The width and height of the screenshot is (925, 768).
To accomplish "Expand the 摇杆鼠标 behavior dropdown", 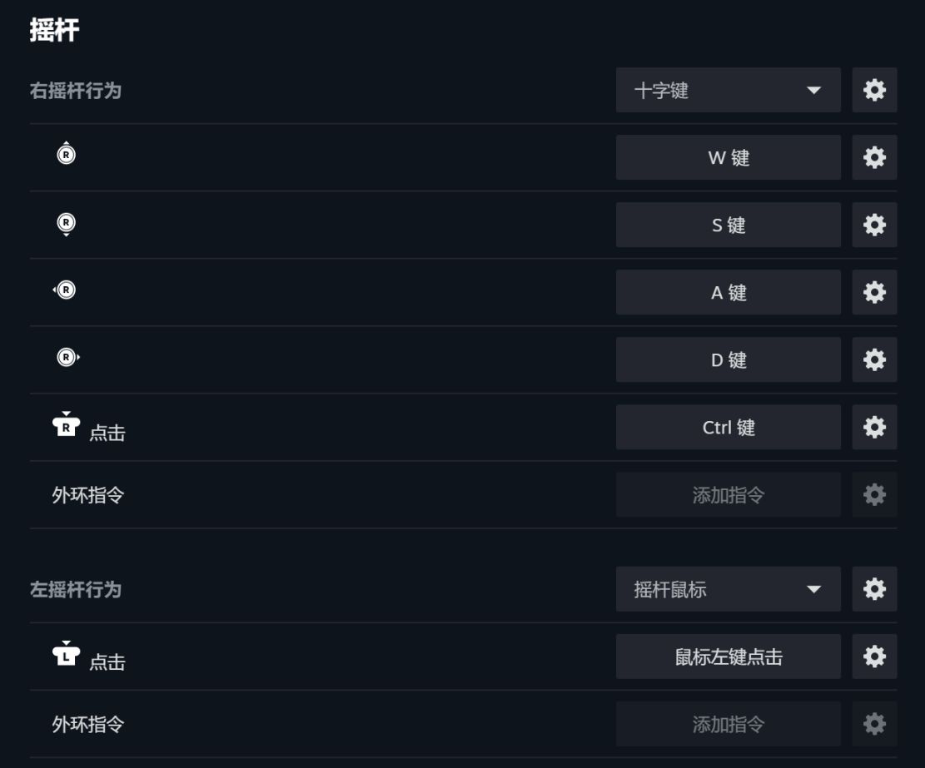I will coord(728,589).
